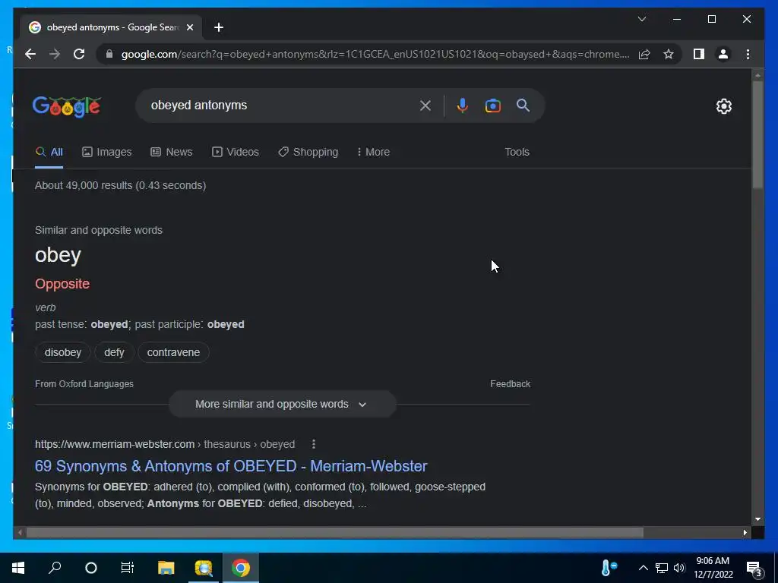This screenshot has height=583, width=778.
Task: Switch to the Shopping results tab
Action: point(308,152)
